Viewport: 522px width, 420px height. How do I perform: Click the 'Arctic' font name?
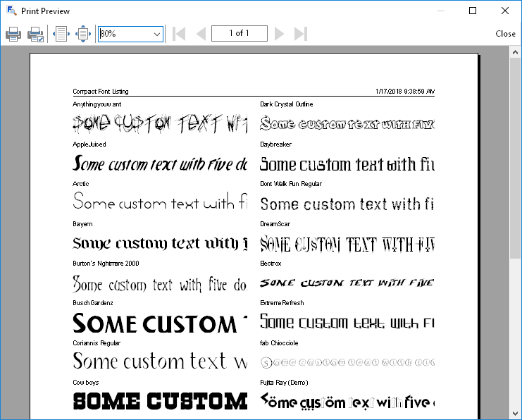(80, 183)
